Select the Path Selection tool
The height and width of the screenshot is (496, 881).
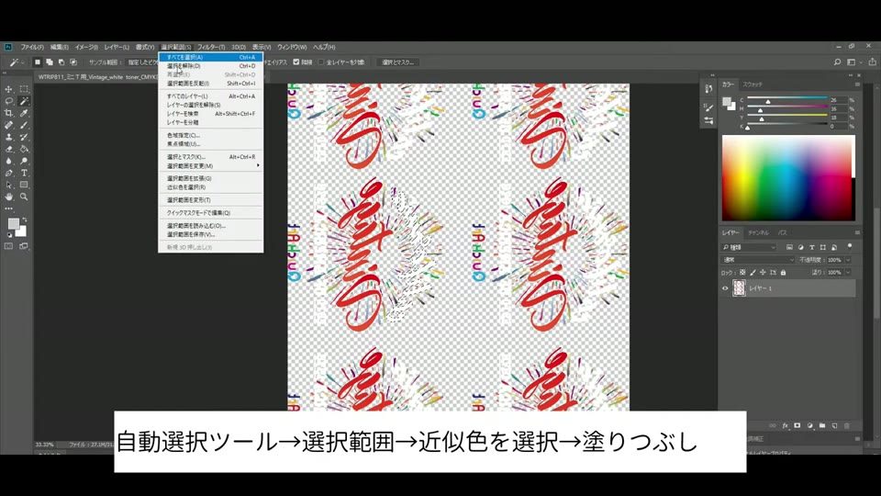click(8, 185)
